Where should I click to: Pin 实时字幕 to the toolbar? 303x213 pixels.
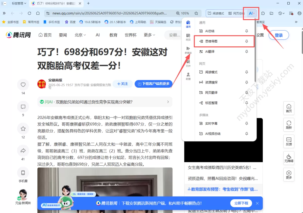(x=247, y=124)
